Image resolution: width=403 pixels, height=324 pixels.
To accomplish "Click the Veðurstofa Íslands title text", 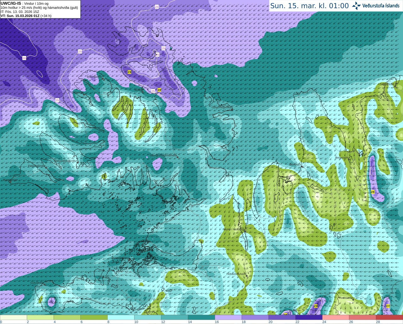I will (381, 6).
